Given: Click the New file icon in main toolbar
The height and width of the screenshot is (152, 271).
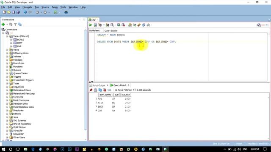Looking at the screenshot, I should (x=4, y=12).
